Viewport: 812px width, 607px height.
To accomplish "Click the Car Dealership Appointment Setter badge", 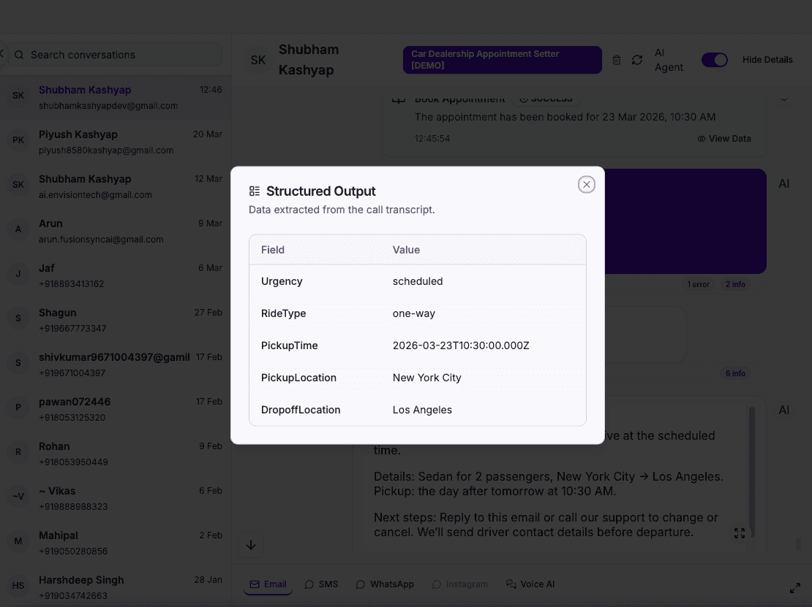I will [x=502, y=59].
